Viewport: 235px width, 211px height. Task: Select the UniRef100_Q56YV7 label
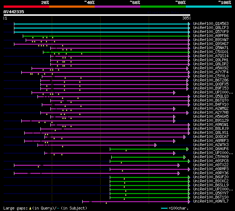pyautogui.click(x=211, y=193)
